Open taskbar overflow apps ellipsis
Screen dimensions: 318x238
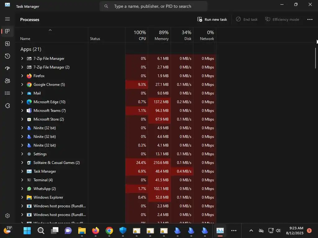(234, 231)
